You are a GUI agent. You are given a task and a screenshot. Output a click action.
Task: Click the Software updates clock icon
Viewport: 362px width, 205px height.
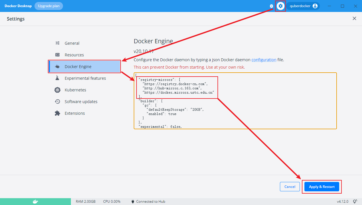point(57,102)
